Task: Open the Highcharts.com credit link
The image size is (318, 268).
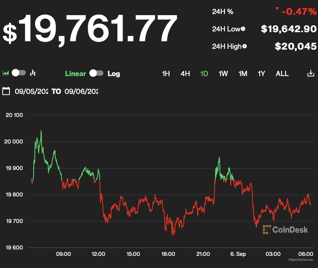Action: click(x=301, y=260)
